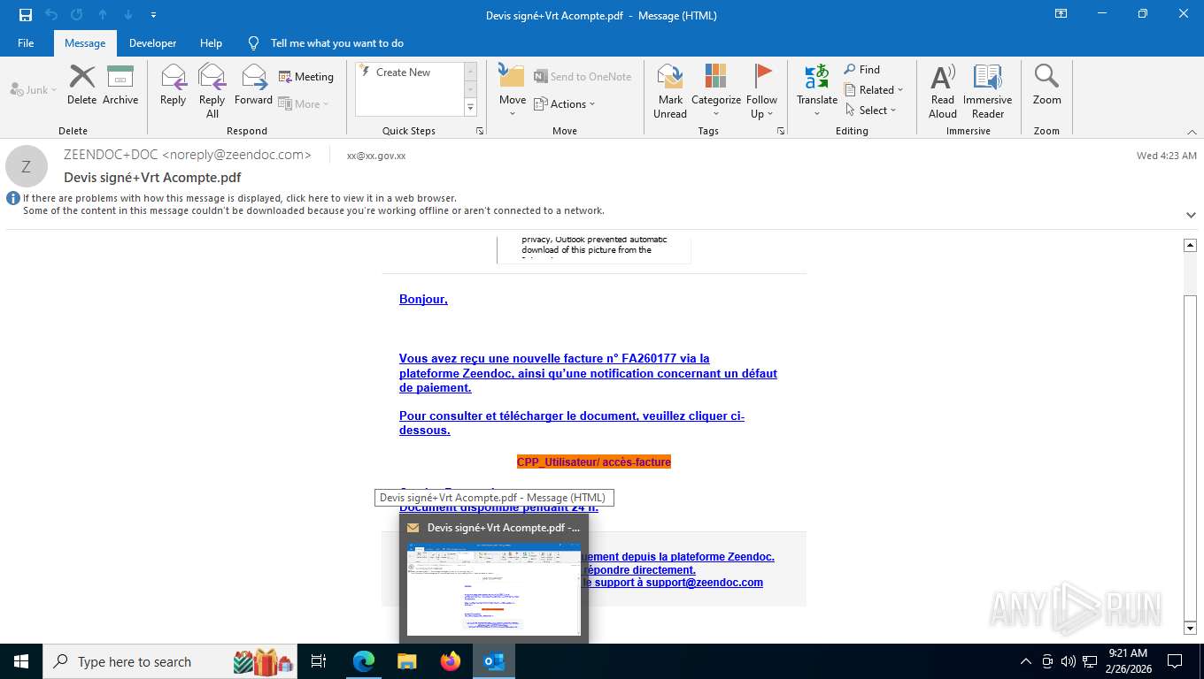The image size is (1204, 679).
Task: Launch Microsoft Edge from the taskbar
Action: [x=364, y=661]
